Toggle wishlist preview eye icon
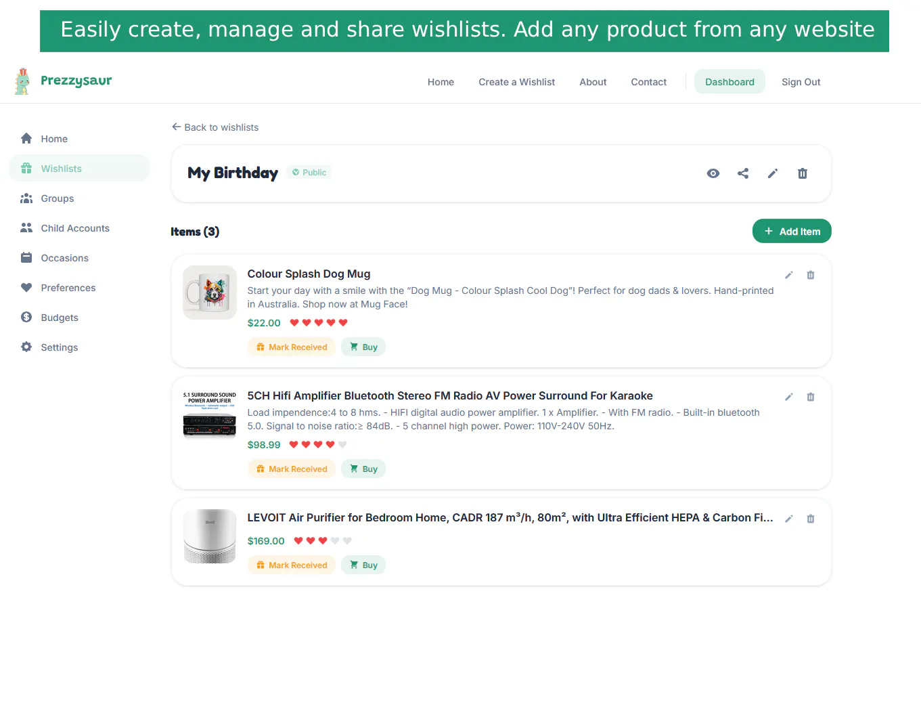 [x=713, y=173]
